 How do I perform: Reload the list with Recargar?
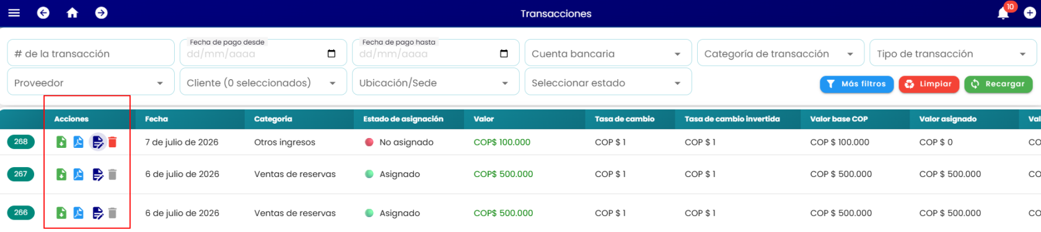[998, 84]
